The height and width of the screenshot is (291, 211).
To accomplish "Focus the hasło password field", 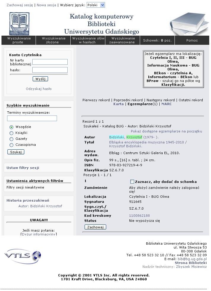I will (50, 70).
